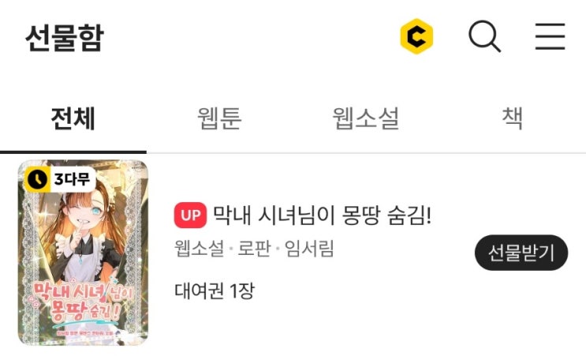Open the yellow hexagon cash icon
Image resolution: width=586 pixels, height=356 pixels.
click(416, 36)
